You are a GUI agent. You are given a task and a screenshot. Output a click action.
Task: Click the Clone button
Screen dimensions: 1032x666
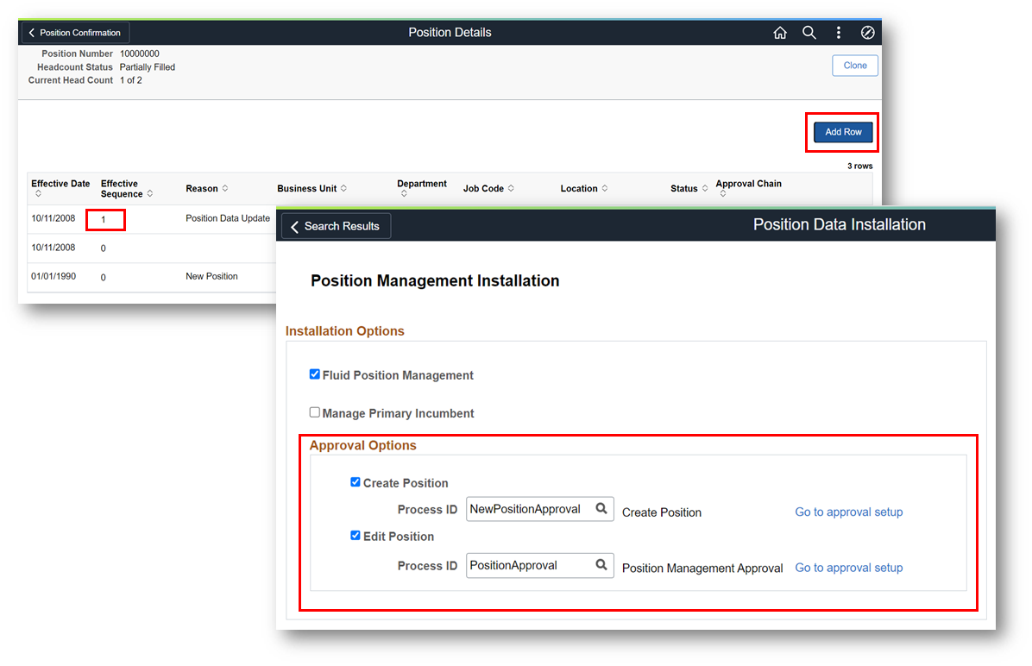[854, 66]
